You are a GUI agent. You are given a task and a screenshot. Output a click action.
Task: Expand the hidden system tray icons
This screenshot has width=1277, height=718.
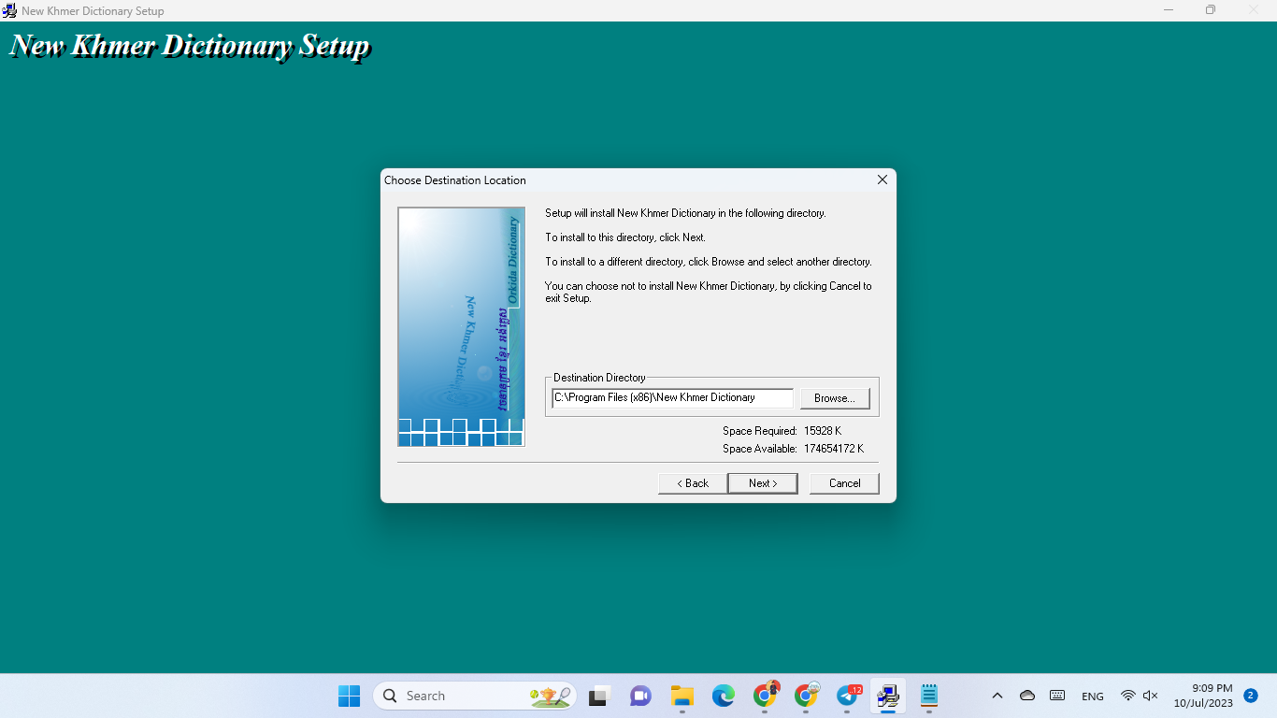(x=997, y=696)
